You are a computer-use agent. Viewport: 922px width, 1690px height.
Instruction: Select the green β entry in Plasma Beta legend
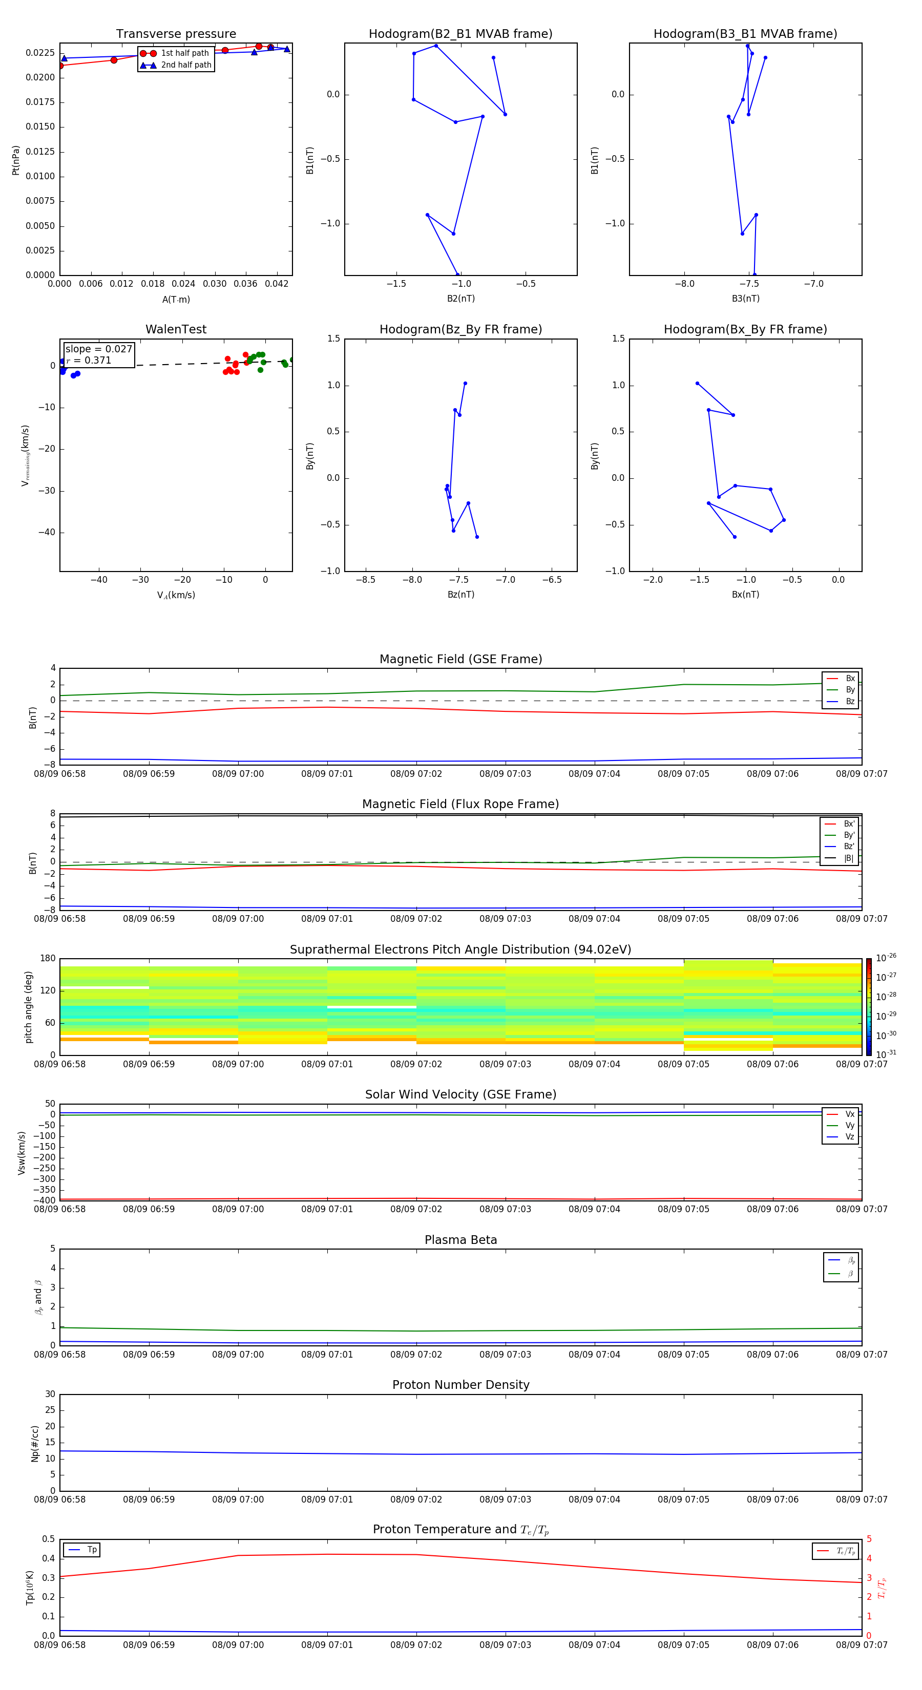coord(841,1274)
